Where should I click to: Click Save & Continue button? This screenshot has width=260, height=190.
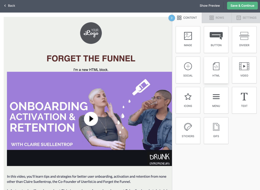pos(242,6)
